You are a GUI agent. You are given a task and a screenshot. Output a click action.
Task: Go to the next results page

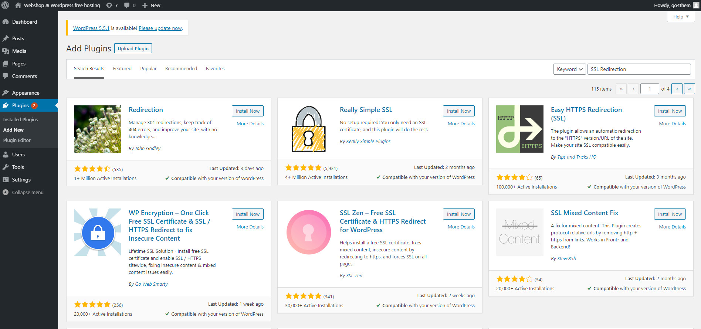[x=677, y=89]
